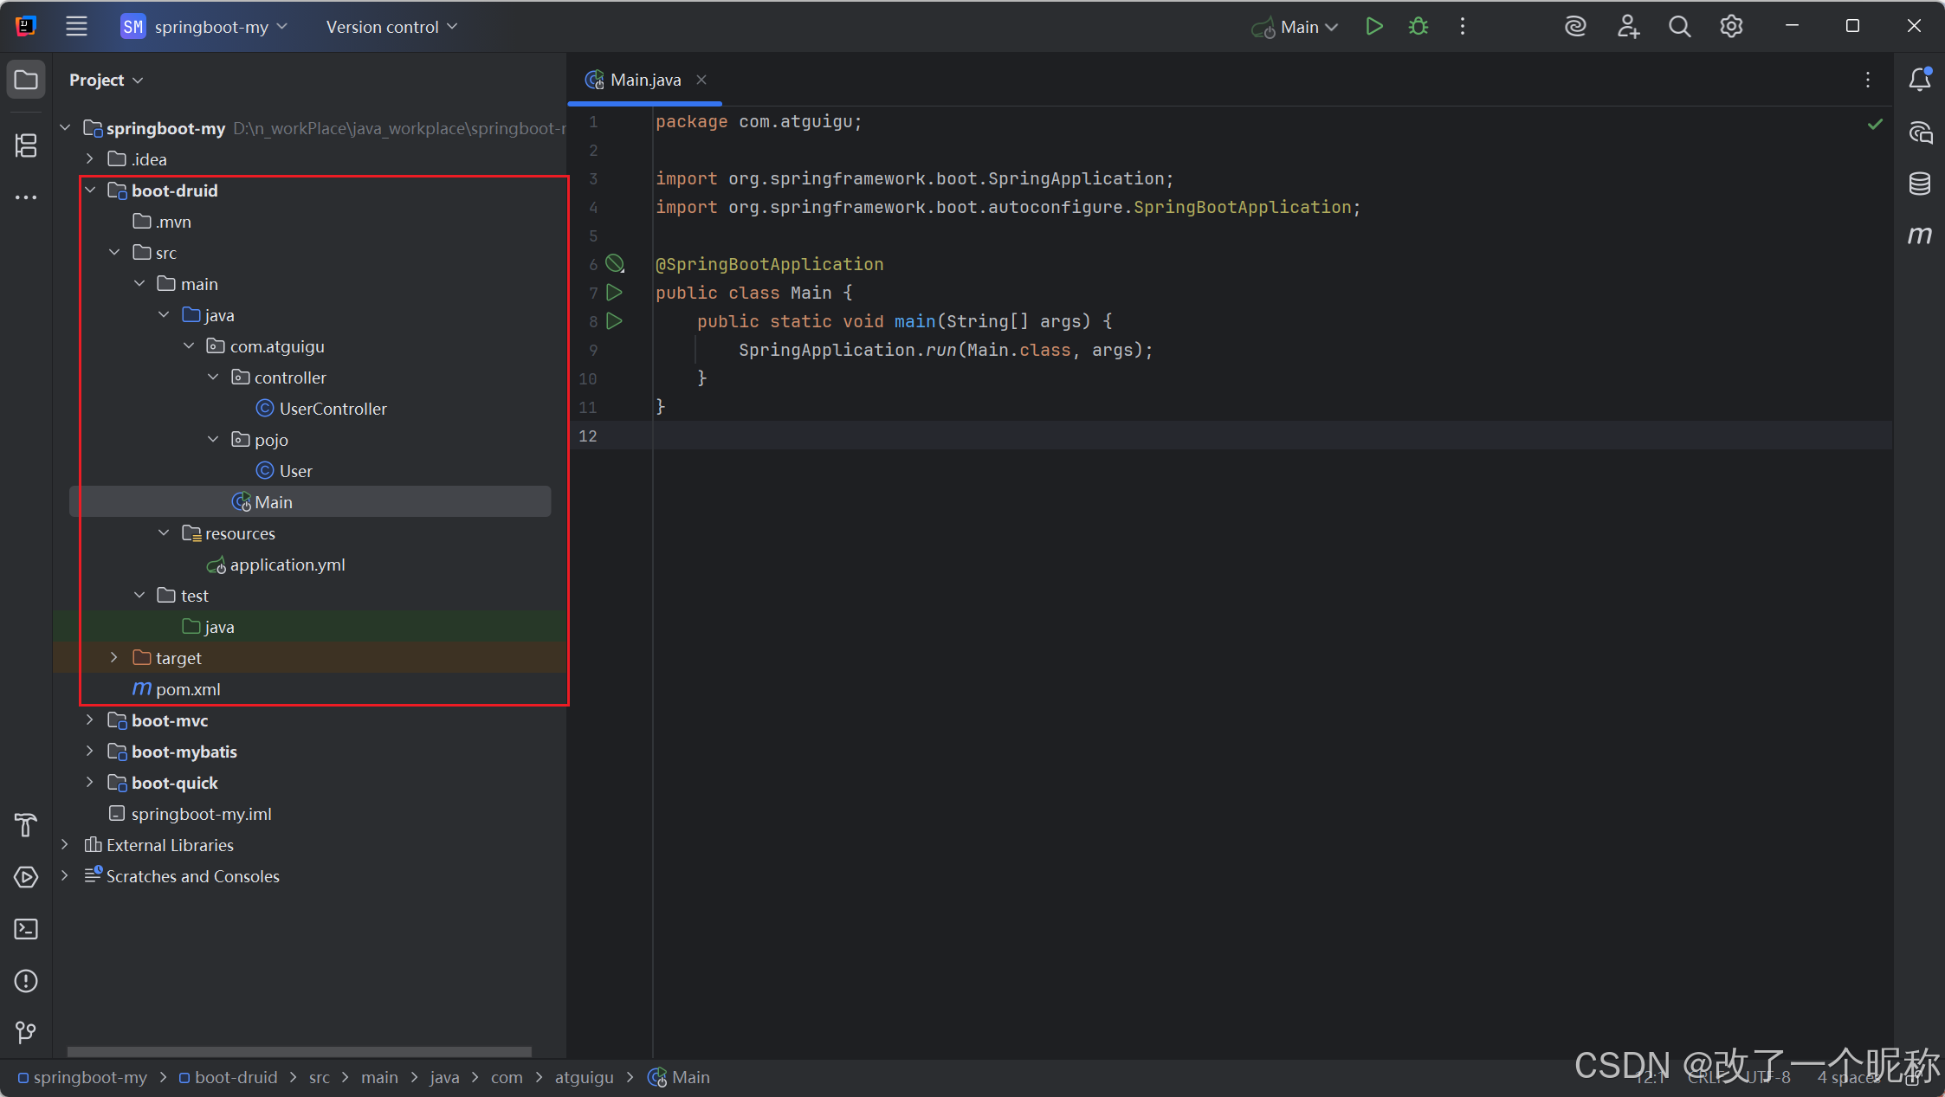Click the green Run button in toolbar
The width and height of the screenshot is (1945, 1097).
coord(1373,27)
